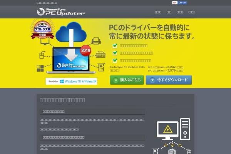This screenshot has height=154, width=231.
Task: Click the large yellow warning triangle on monitor
Action: click(167, 129)
